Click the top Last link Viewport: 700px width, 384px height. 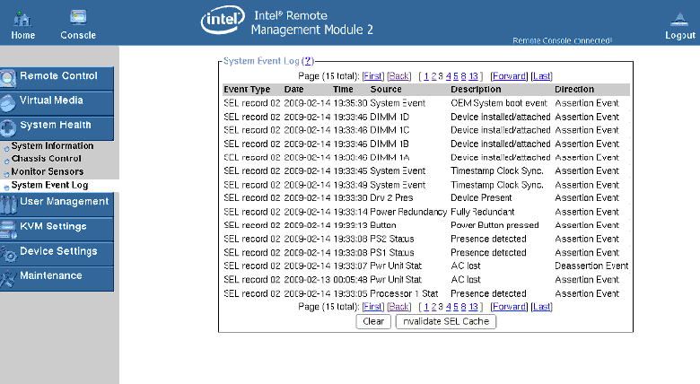pos(541,76)
